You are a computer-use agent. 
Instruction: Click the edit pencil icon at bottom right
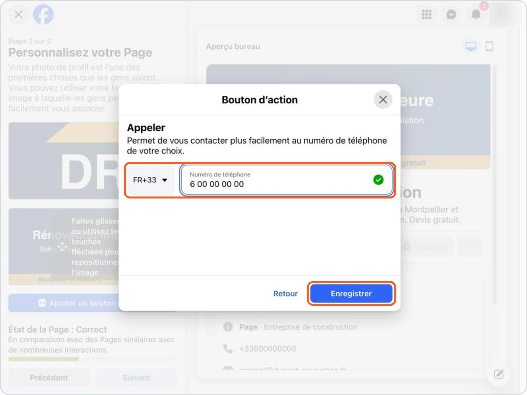pos(498,374)
